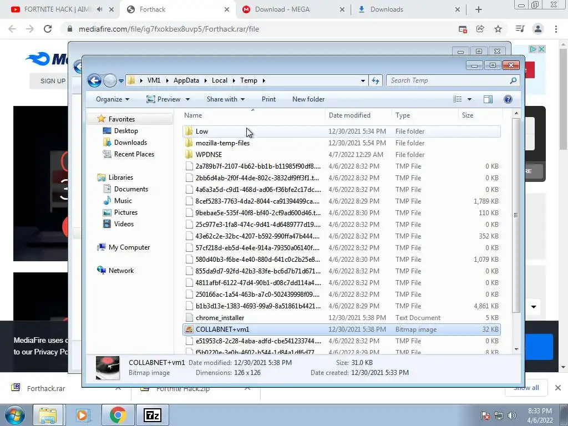Select the COLLABNET+vm1 bitmap file icon

coord(189,329)
